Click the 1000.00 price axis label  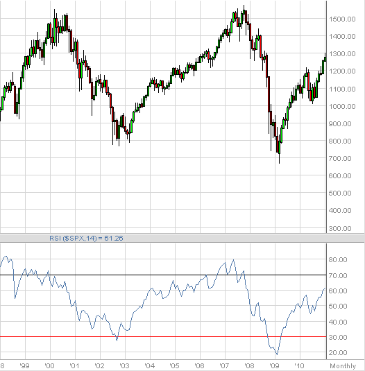tap(342, 106)
